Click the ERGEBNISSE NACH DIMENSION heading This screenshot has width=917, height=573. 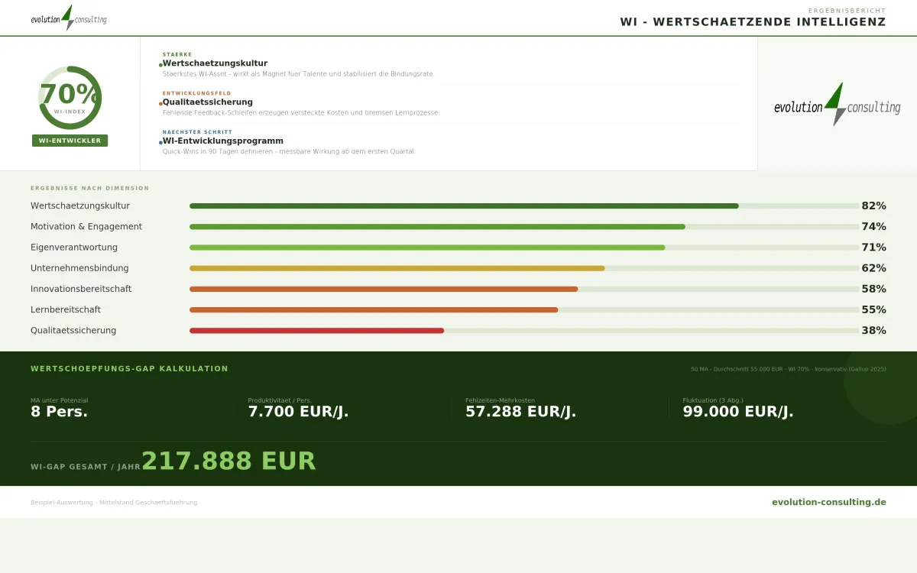coord(90,188)
